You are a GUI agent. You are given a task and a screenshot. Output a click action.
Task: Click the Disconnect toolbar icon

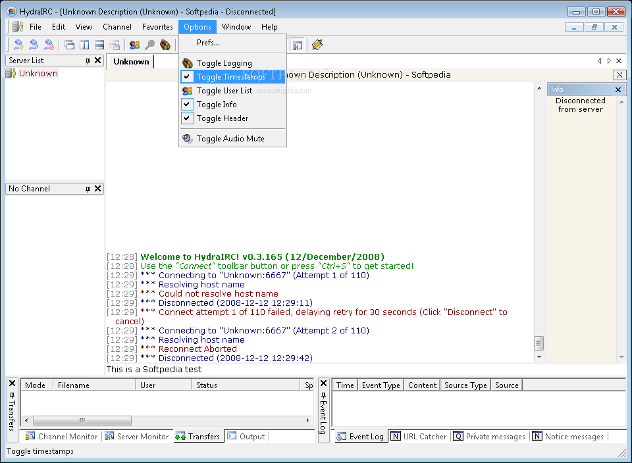pyautogui.click(x=49, y=45)
